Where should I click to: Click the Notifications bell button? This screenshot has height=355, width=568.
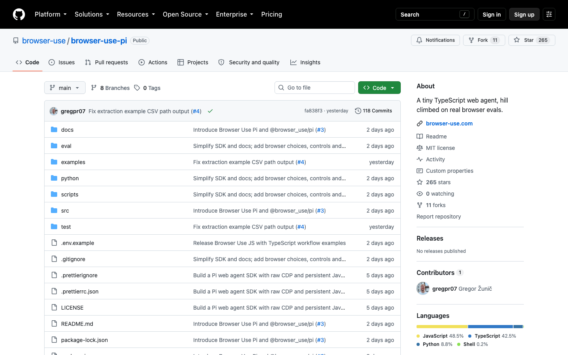[x=435, y=40]
